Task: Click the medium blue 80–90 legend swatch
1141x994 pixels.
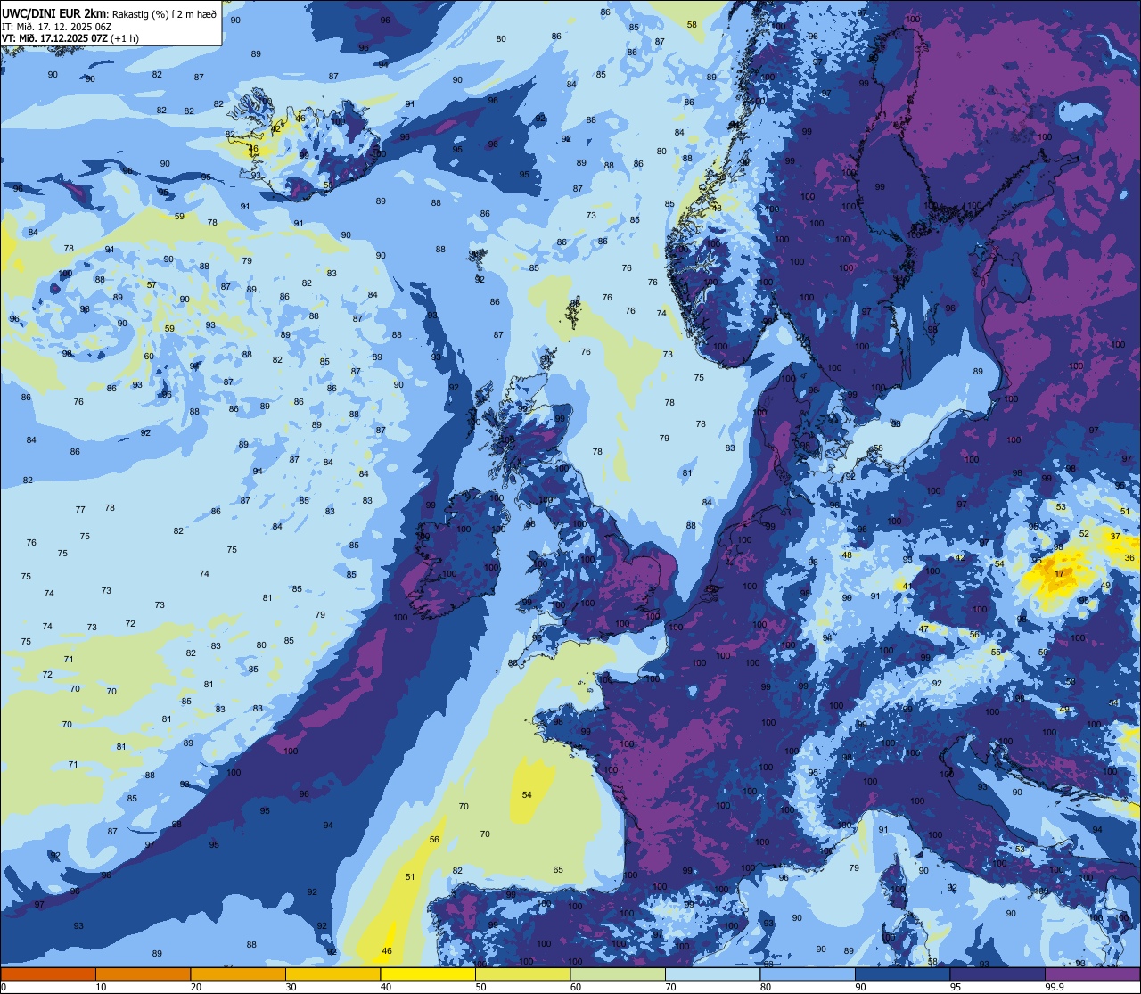Action: tap(808, 973)
